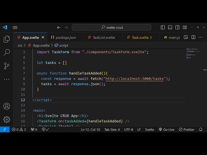
Task: Open the Accounts icon in activity bar
Action: click(6, 106)
